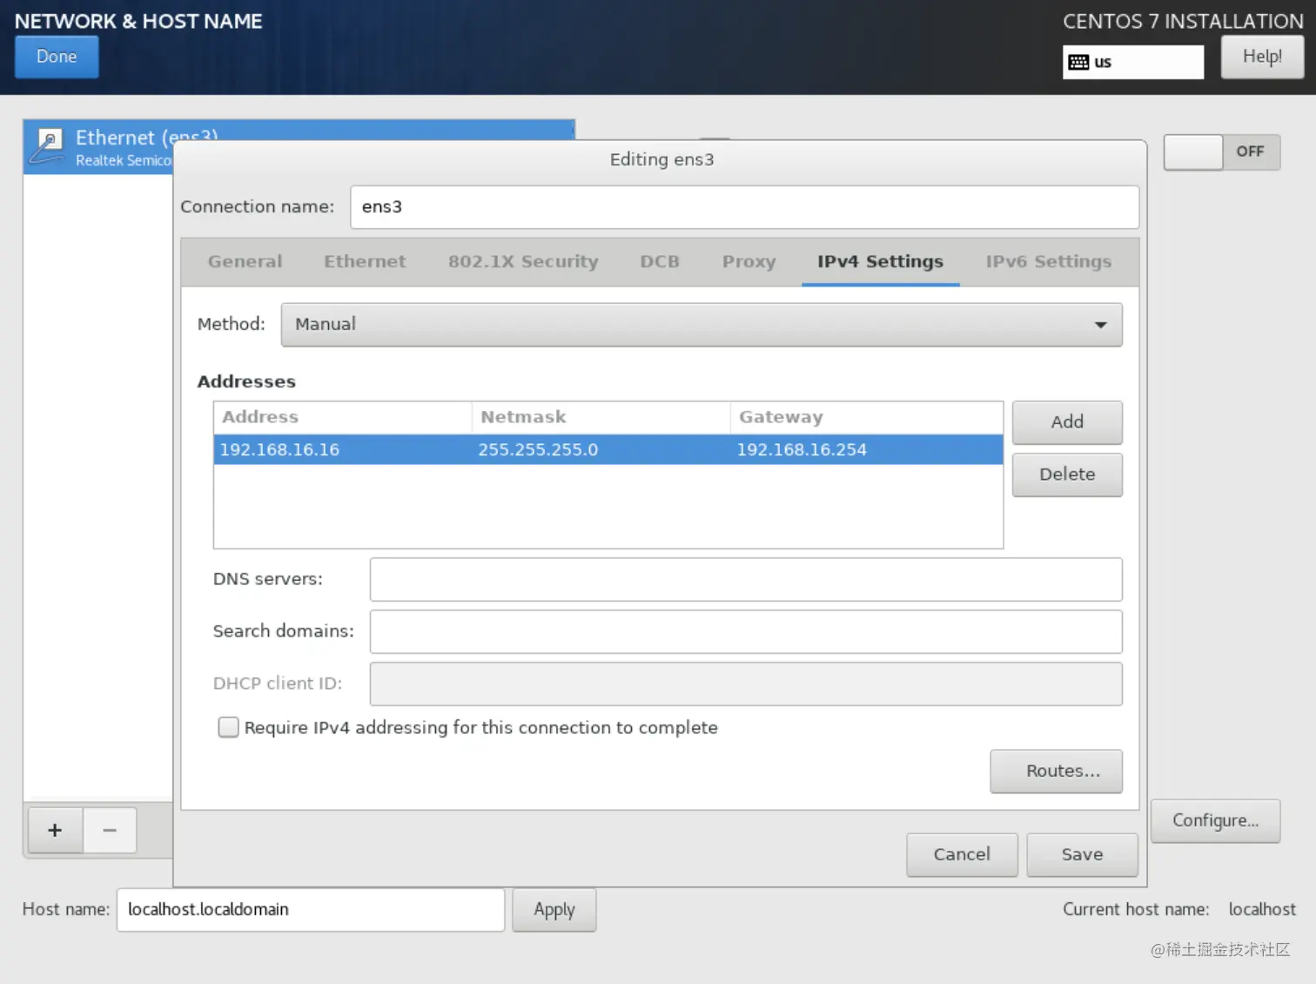Click the Host name input field
Image resolution: width=1316 pixels, height=984 pixels.
click(x=311, y=910)
